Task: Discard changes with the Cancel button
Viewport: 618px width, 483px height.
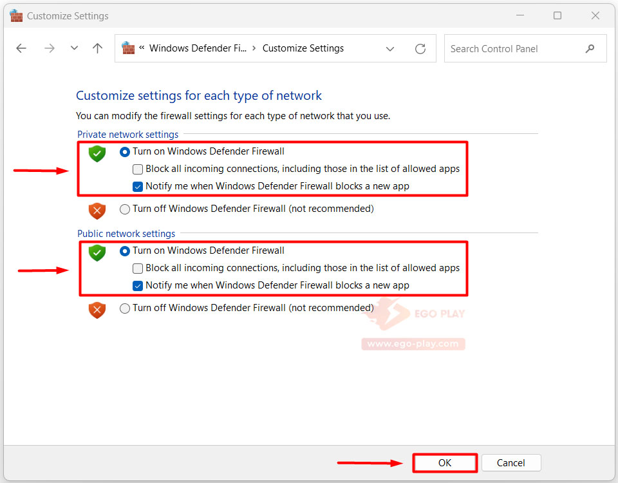Action: click(x=510, y=463)
